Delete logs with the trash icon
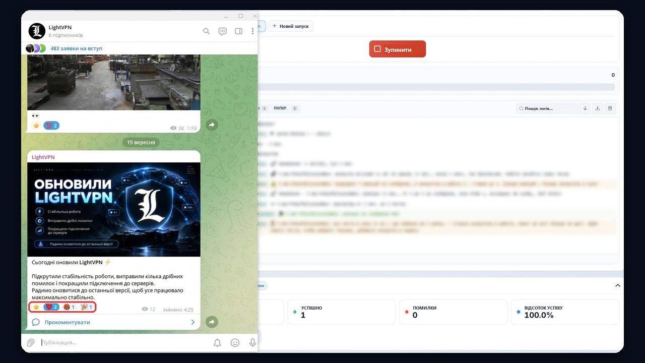 (x=610, y=108)
